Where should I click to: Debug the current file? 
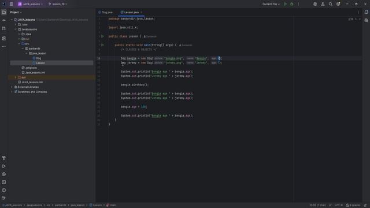click(x=291, y=4)
